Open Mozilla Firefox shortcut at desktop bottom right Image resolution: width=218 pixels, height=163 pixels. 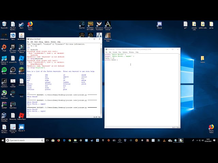pyautogui.click(x=211, y=129)
